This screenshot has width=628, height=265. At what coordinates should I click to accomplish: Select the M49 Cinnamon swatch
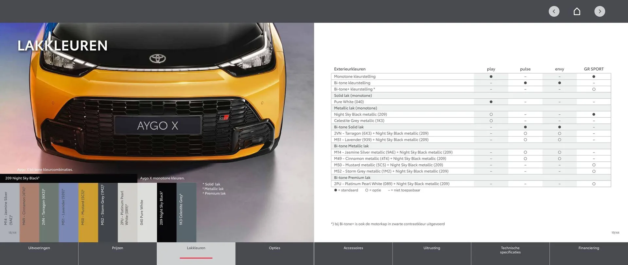click(29, 212)
